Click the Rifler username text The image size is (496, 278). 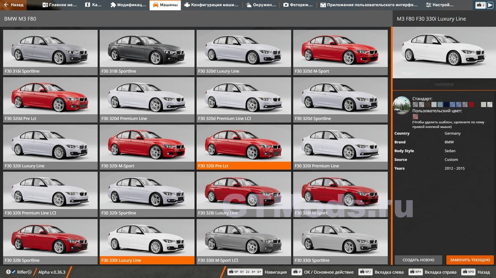coord(24,272)
